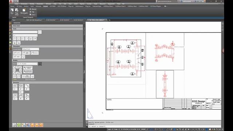The image size is (233, 131).
Task: Select the down-right bubble arrow direction
Action: pos(20,73)
